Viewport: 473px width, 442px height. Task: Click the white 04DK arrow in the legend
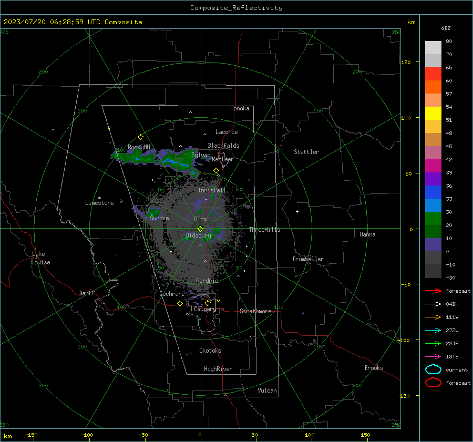pyautogui.click(x=433, y=304)
